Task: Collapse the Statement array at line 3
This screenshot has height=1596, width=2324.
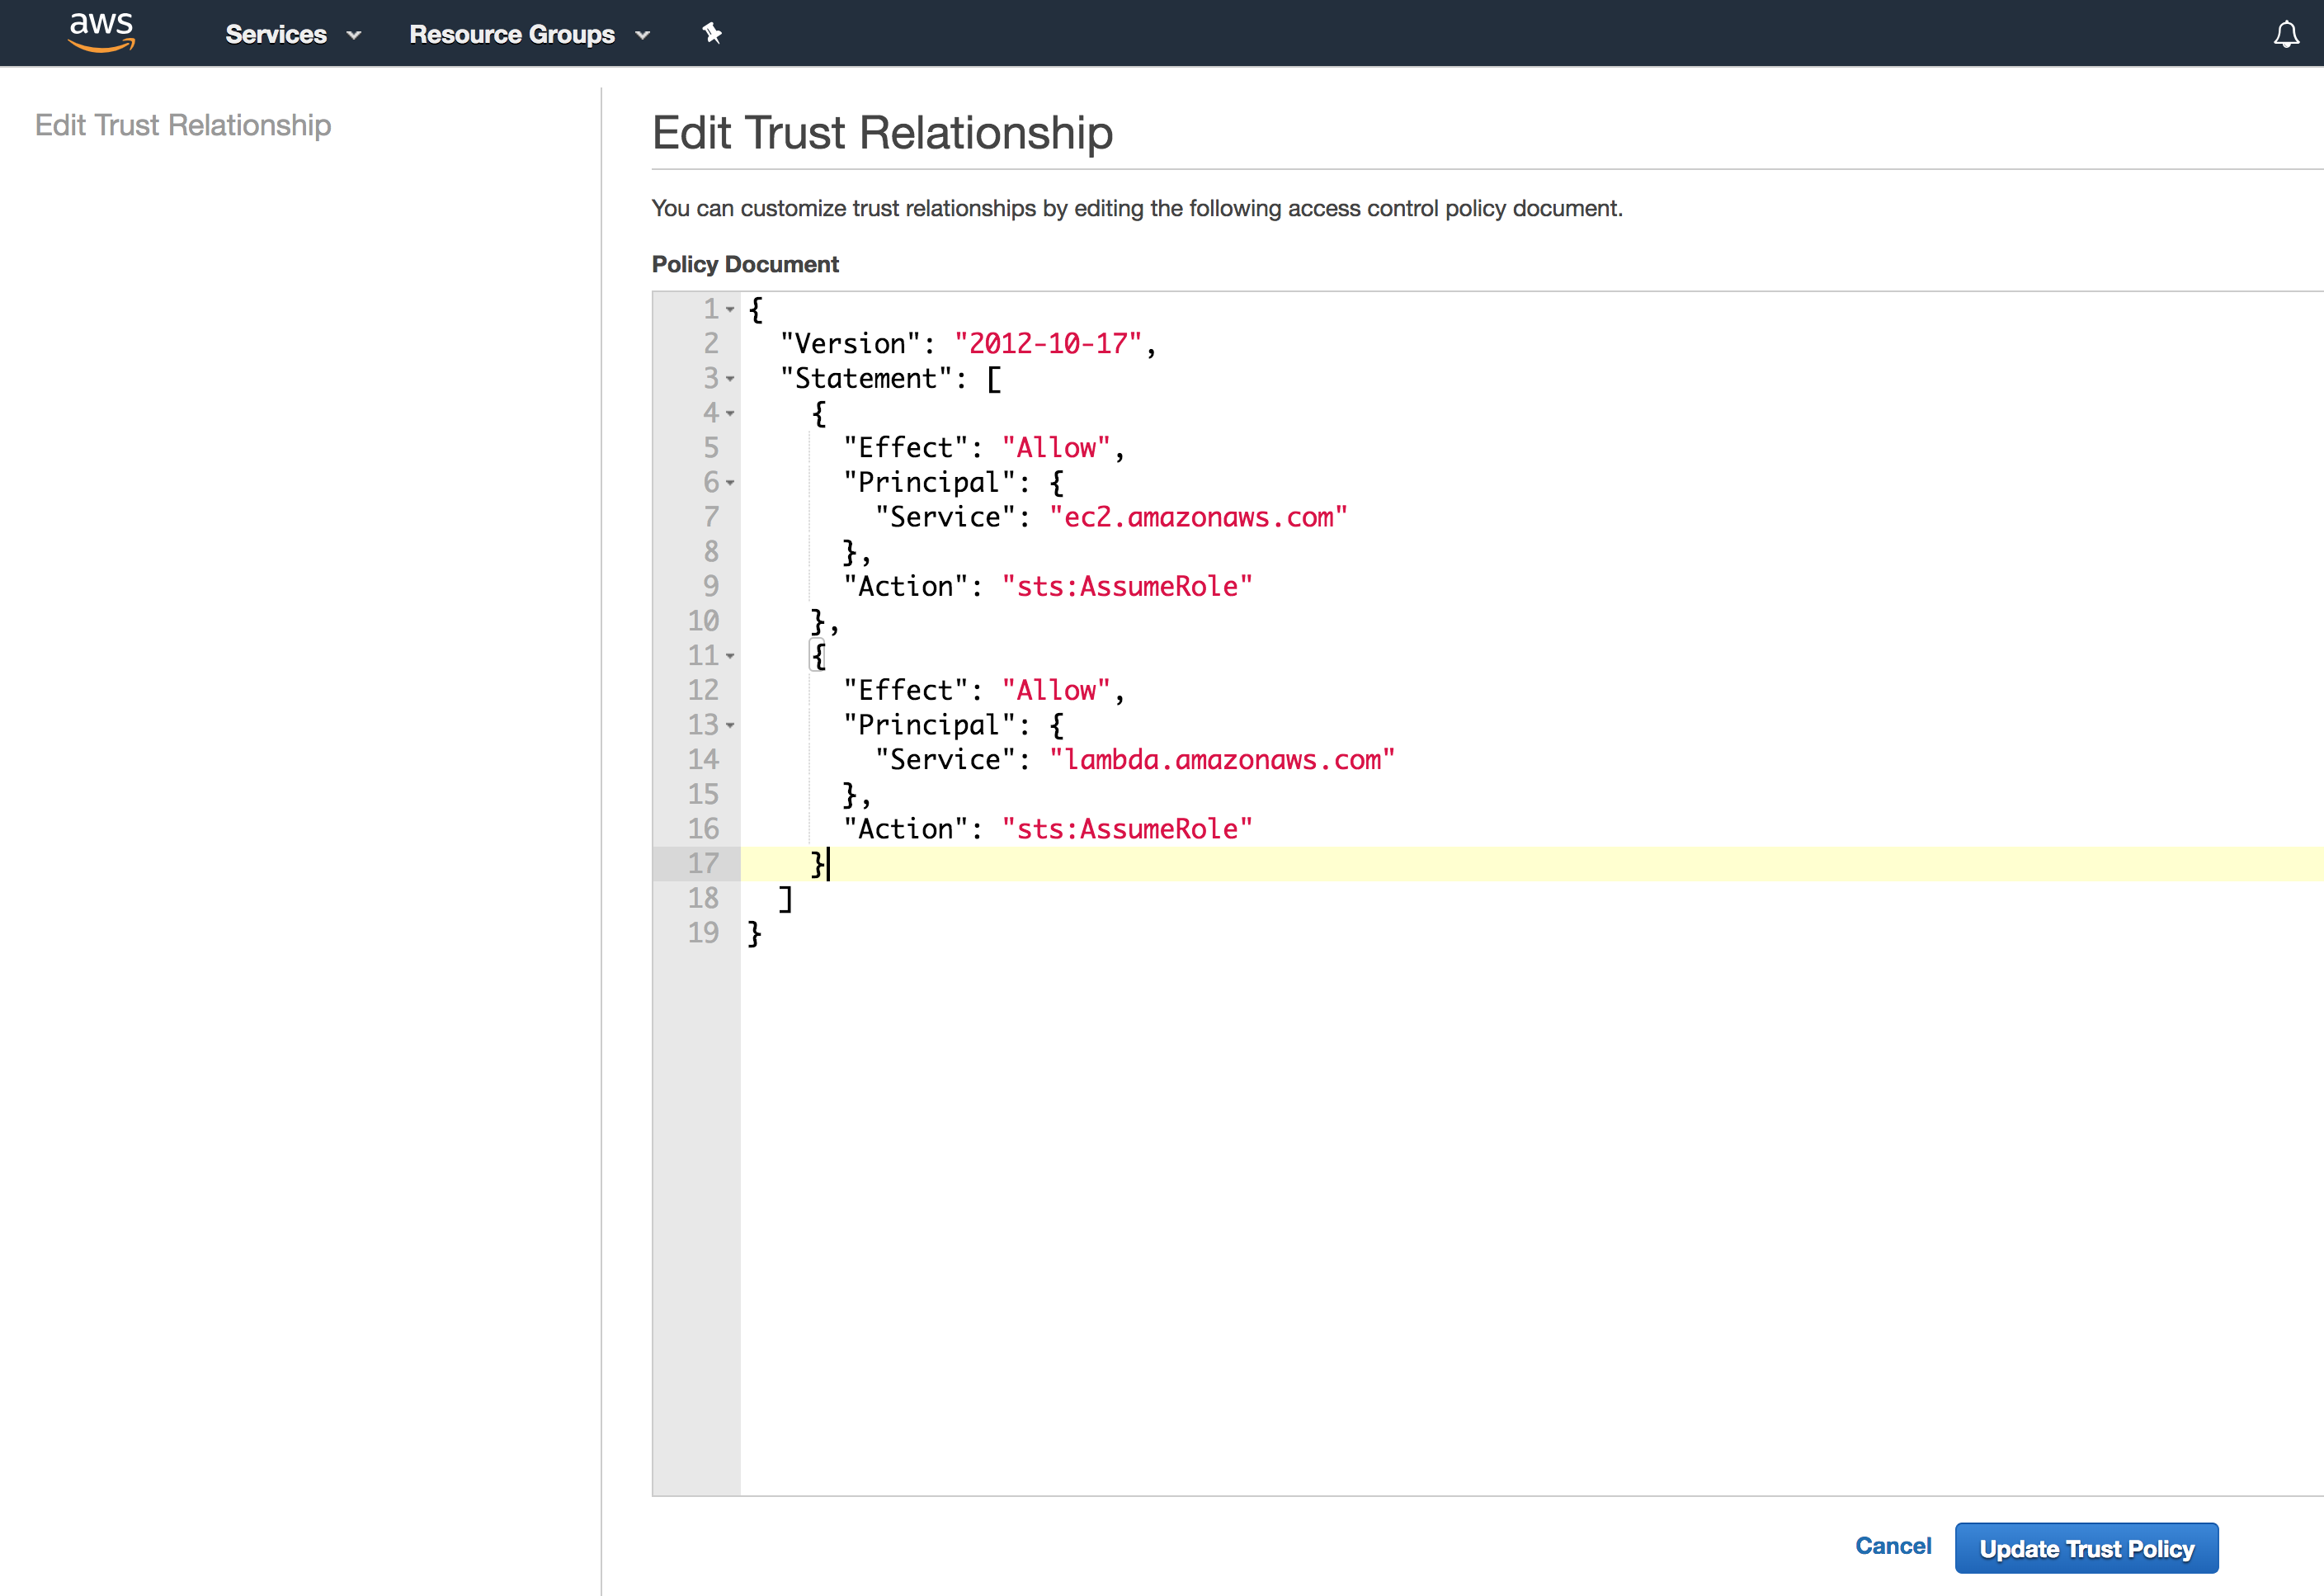Action: (730, 379)
